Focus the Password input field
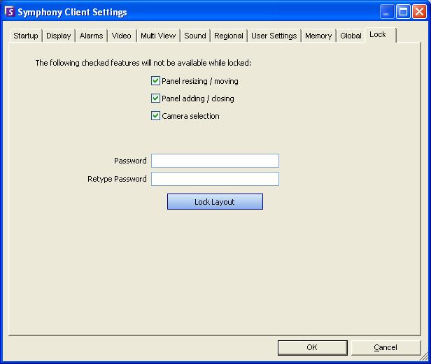 [215, 161]
